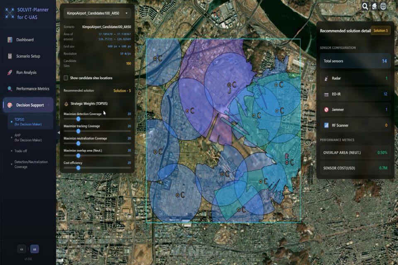Image resolution: width=398 pixels, height=265 pixels.
Task: Enable Show candidate sites locations checkbox
Action: (x=66, y=78)
